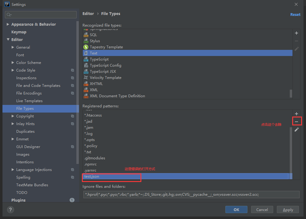The height and width of the screenshot is (219, 306).
Task: Click the search magnifier icon
Action: click(x=9, y=15)
